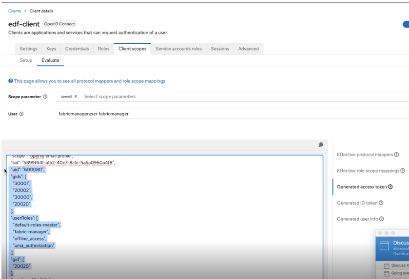Image resolution: width=409 pixels, height=279 pixels.
Task: Select Generated user info view
Action: 357,219
